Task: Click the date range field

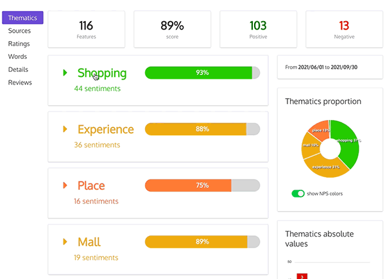Action: tap(330, 67)
